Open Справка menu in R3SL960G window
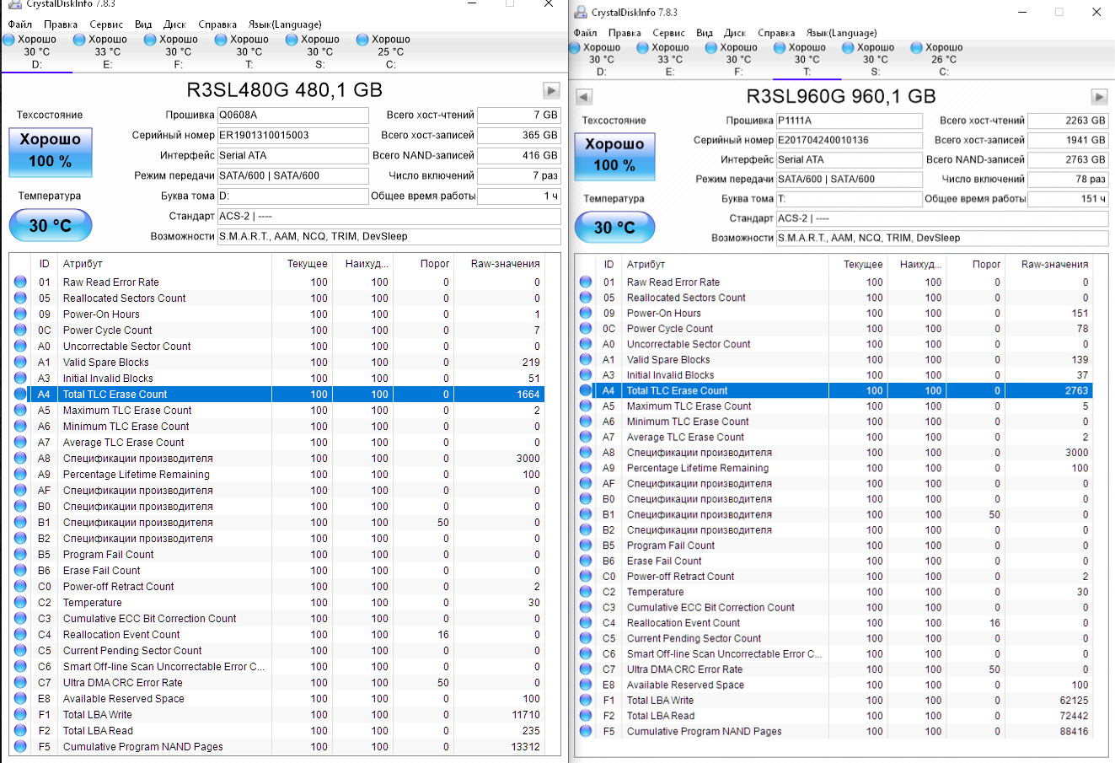1115x763 pixels. coord(777,33)
